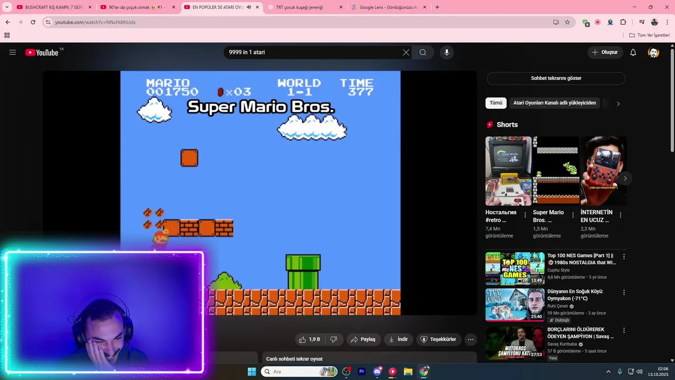
Task: Switch to the Google Lens tab
Action: tap(389, 7)
